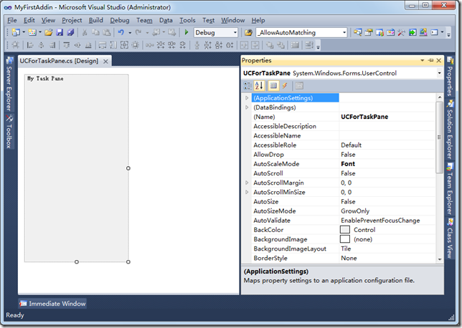Toggle auto-hide pin on Properties panel
Screen dimensions: 462x328
point(430,60)
